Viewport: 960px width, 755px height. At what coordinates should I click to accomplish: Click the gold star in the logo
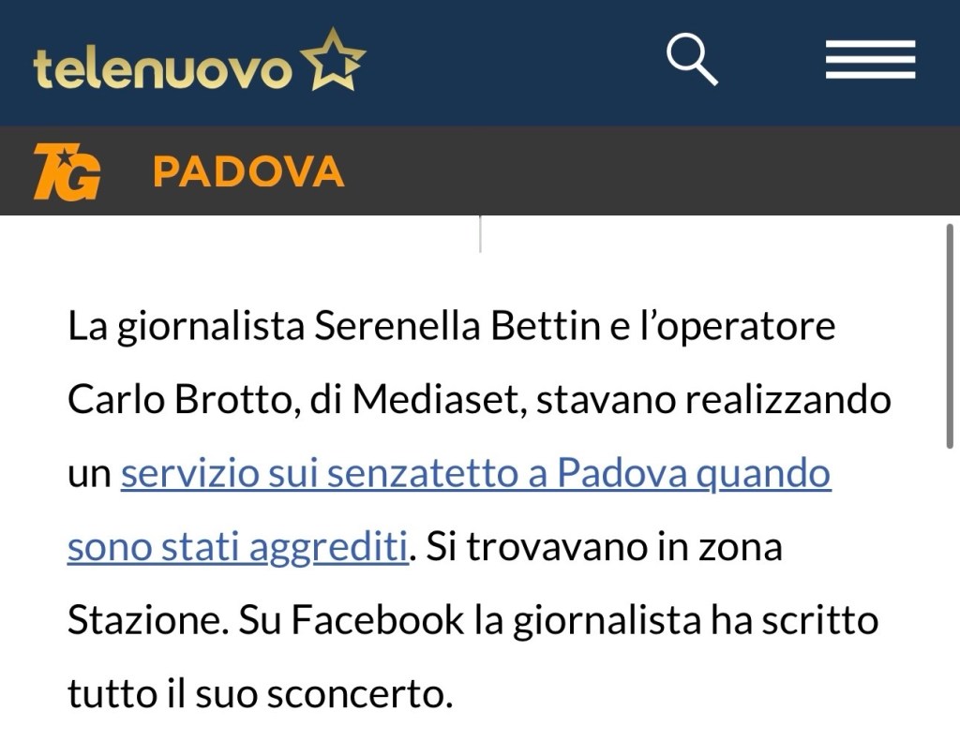point(333,60)
